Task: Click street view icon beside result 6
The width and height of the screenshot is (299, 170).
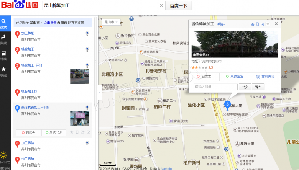Action: [x=87, y=143]
